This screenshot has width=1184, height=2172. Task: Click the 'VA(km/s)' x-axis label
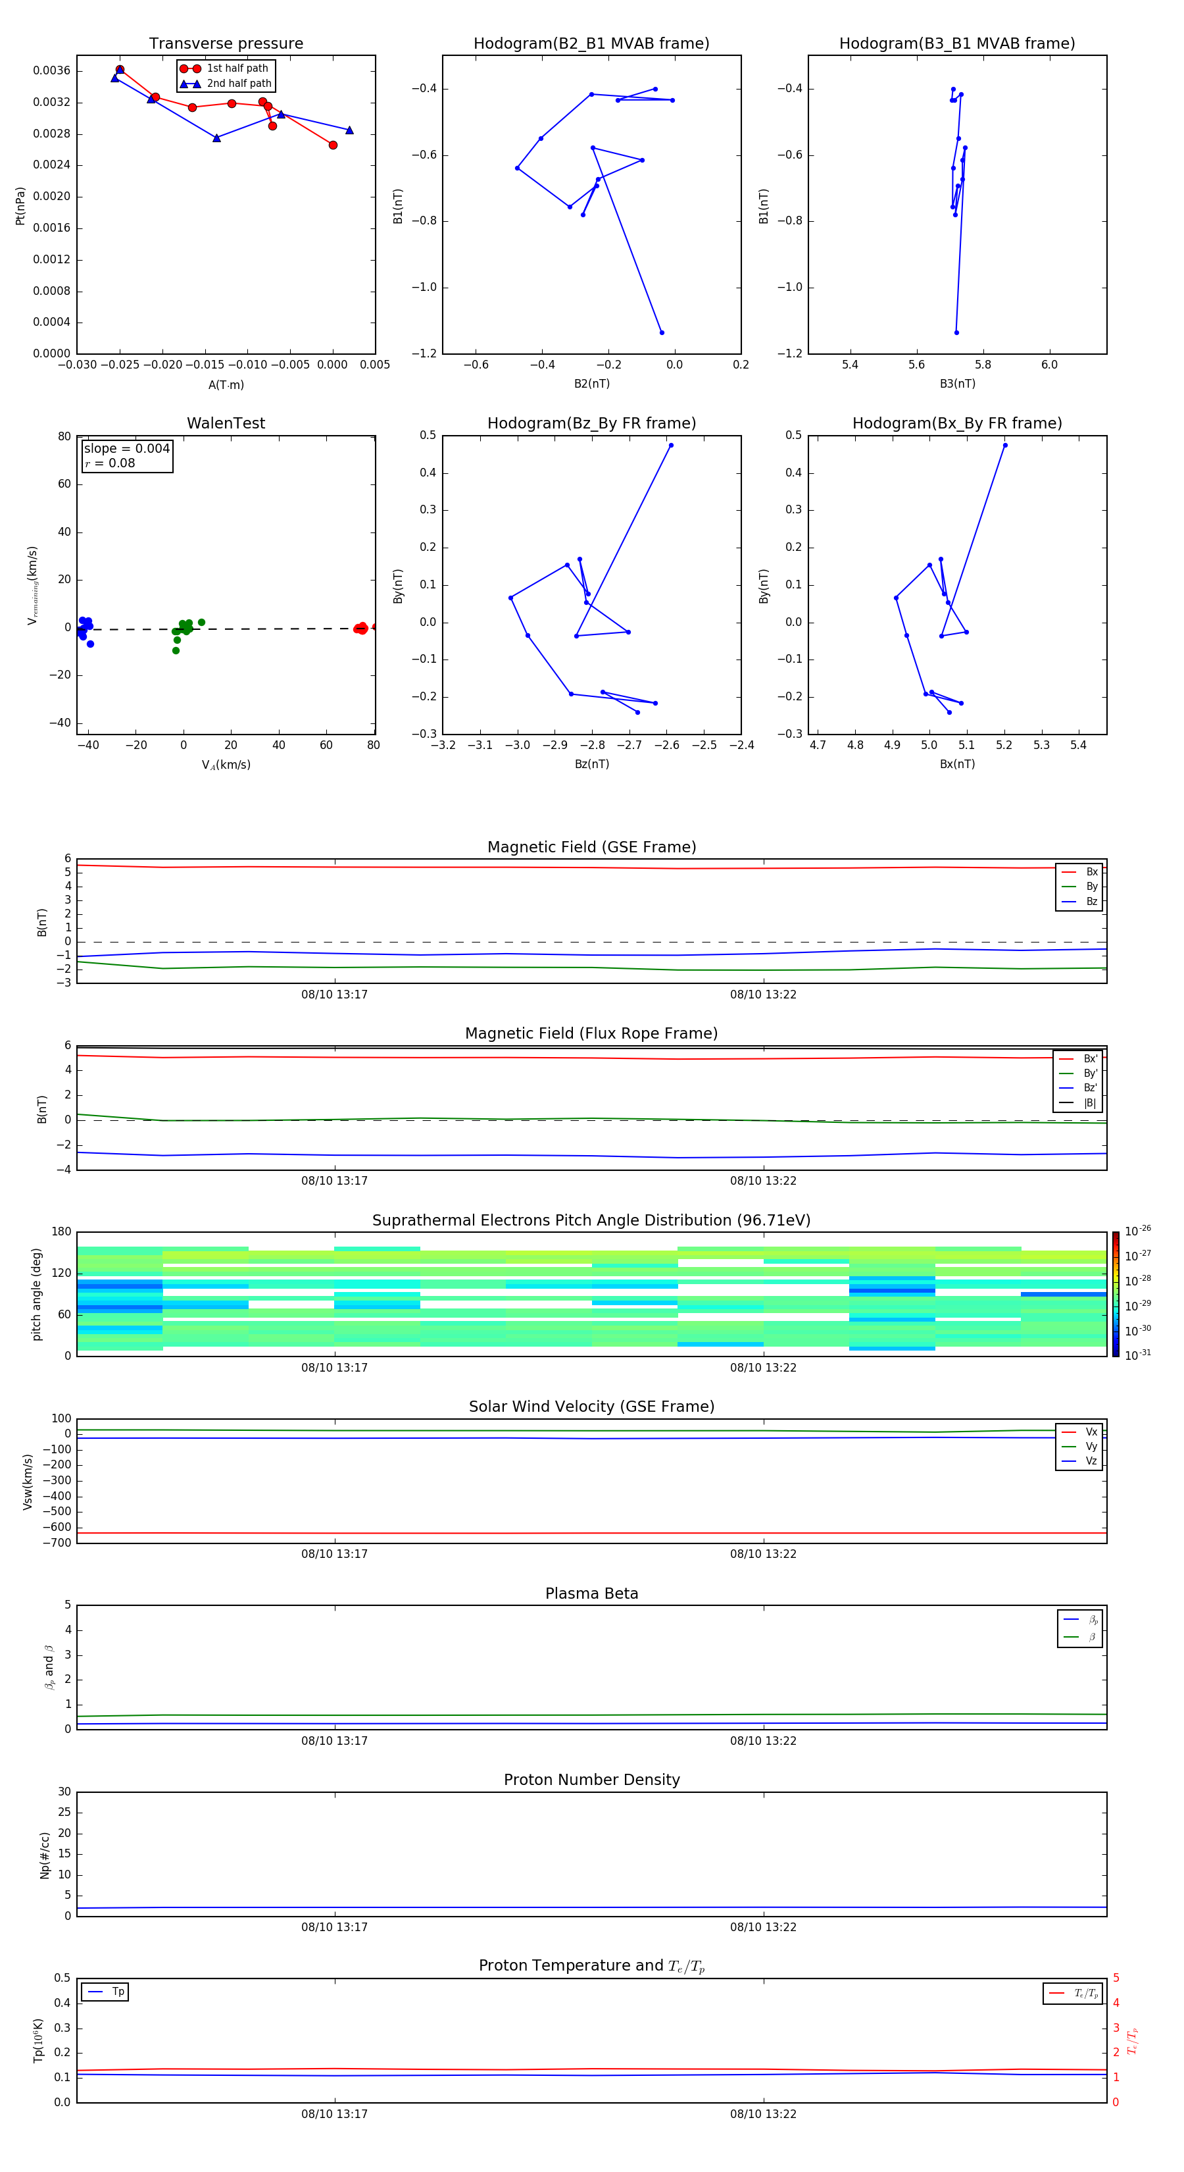pos(226,765)
